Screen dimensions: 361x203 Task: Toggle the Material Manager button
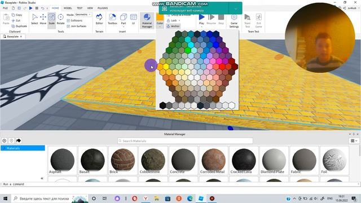pos(147,20)
